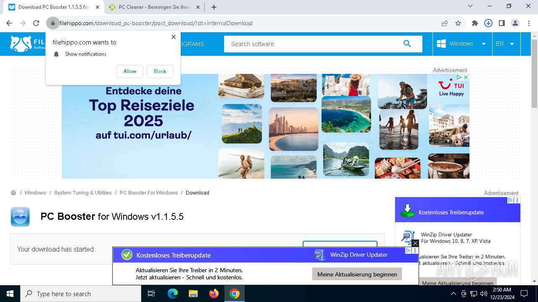The image size is (538, 302).
Task: Open File Explorer from taskbar
Action: [193, 294]
